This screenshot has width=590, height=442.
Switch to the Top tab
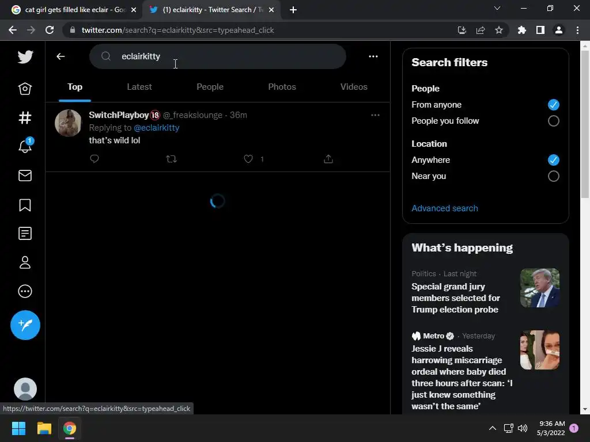75,87
